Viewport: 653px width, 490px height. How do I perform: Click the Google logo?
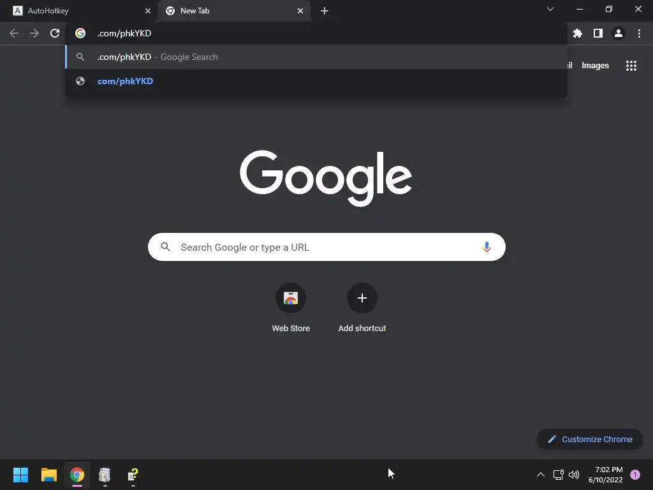click(x=326, y=178)
